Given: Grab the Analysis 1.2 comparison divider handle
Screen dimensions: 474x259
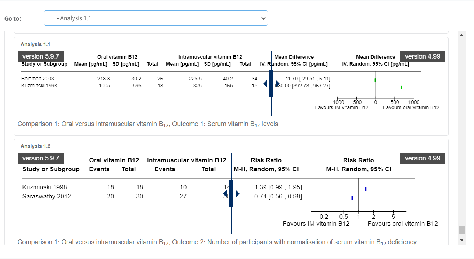Looking at the screenshot, I should [x=231, y=194].
